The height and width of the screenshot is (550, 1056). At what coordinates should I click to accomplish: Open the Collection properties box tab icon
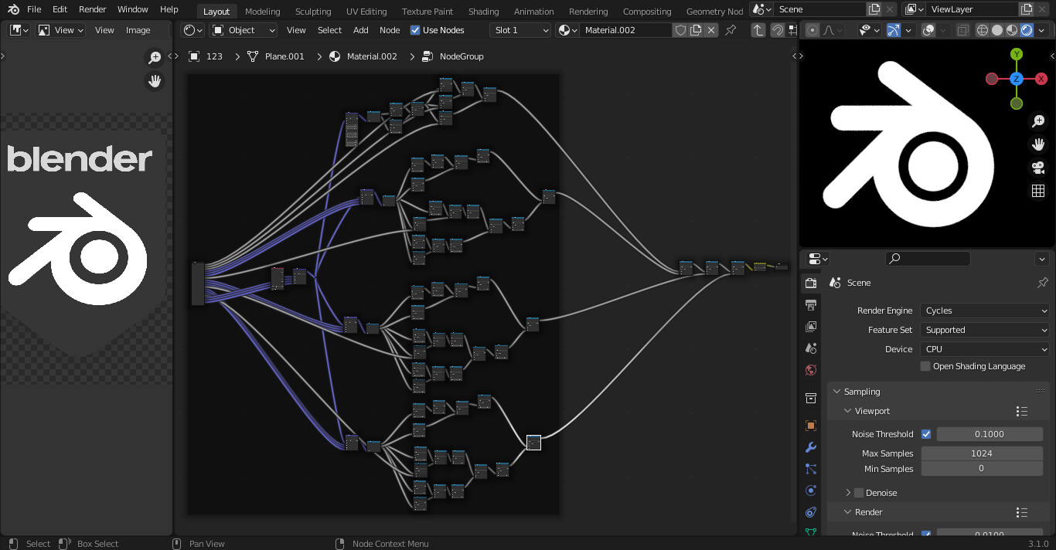tap(811, 399)
